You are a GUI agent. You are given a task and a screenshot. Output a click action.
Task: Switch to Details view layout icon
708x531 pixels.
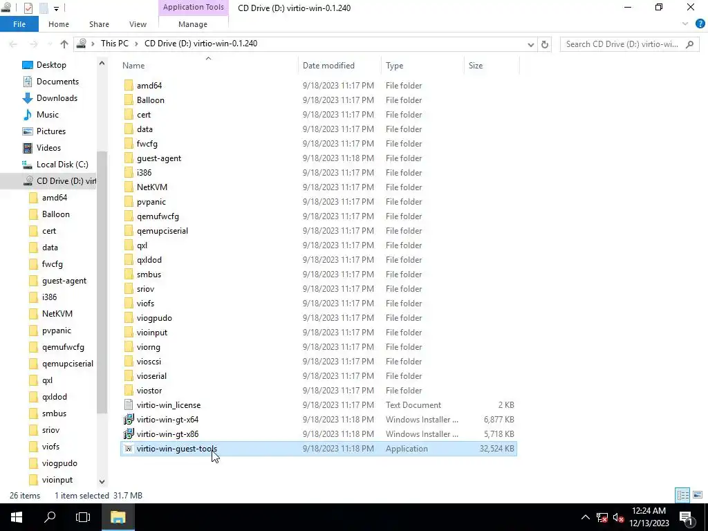click(682, 495)
